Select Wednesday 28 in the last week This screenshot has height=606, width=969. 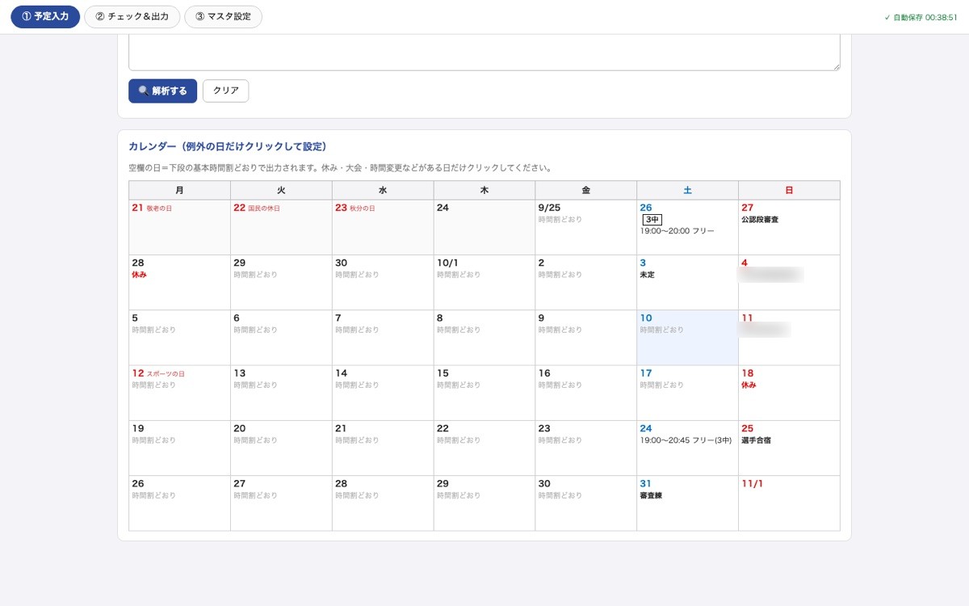383,503
